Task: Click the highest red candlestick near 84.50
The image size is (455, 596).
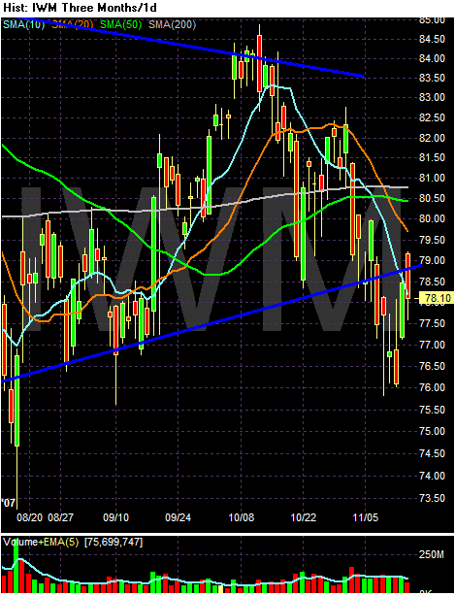Action: 259,63
